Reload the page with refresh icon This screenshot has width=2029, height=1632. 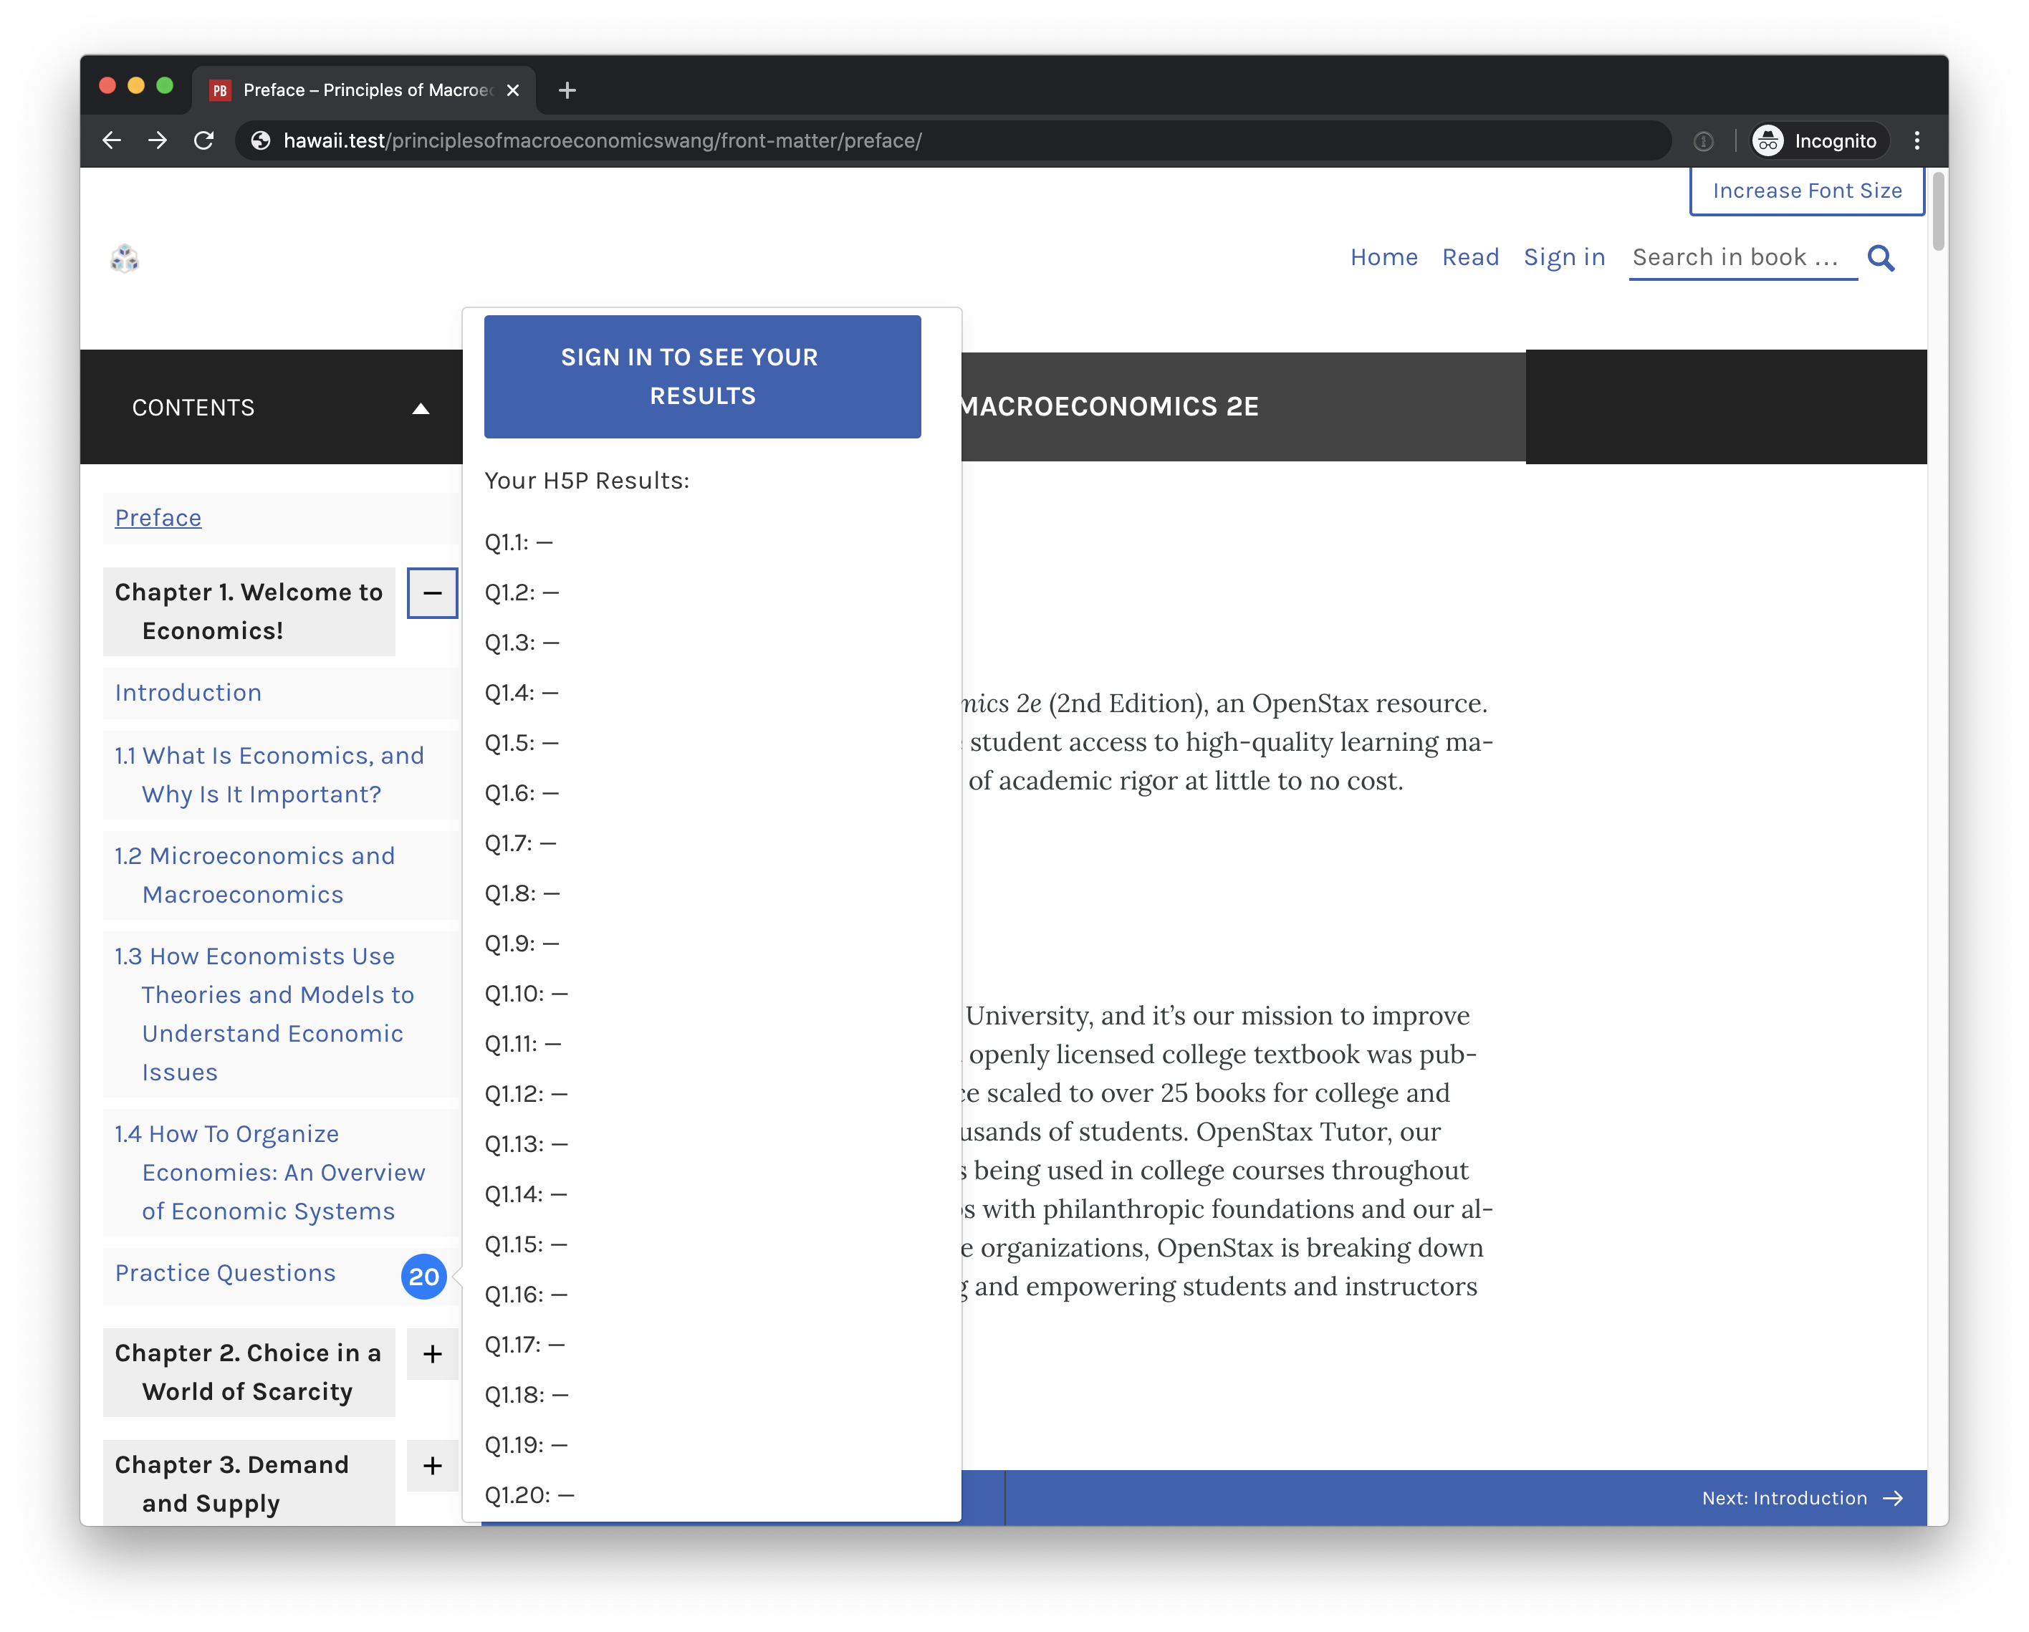[x=203, y=141]
